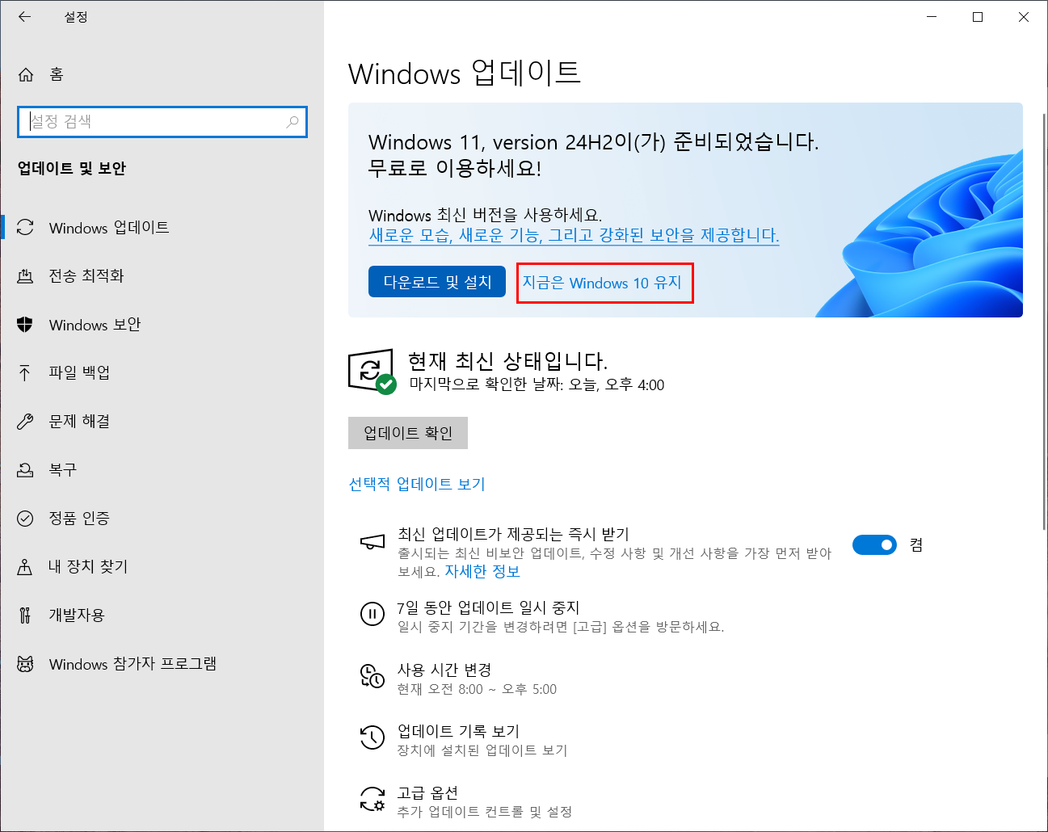Screen dimensions: 1048x832
Task: Click the 설정 검색 input field
Action: tap(162, 122)
